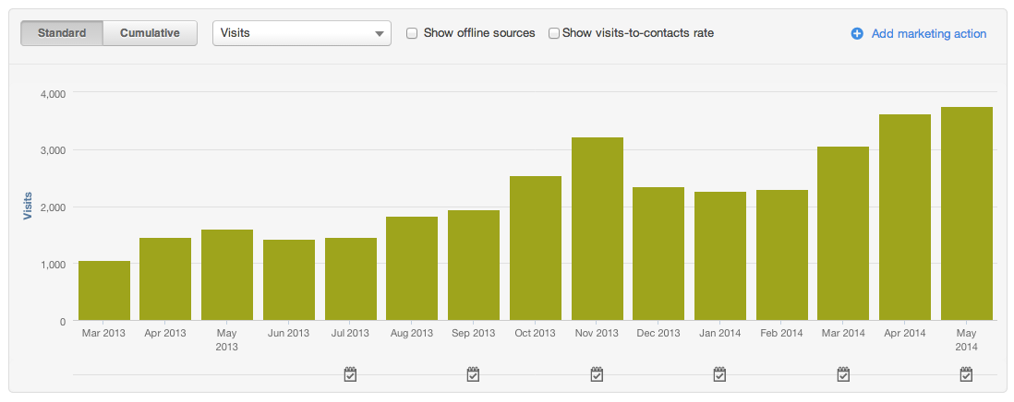Click the Visits dropdown arrow
1014x402 pixels.
380,34
